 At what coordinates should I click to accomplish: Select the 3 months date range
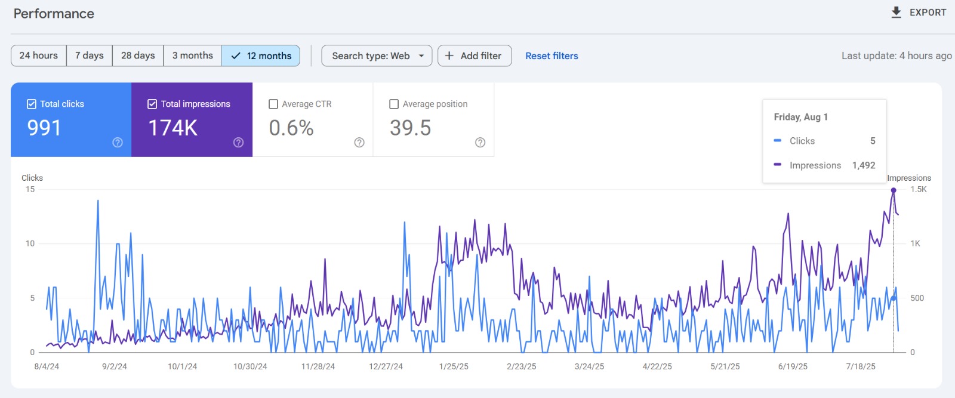coord(192,55)
